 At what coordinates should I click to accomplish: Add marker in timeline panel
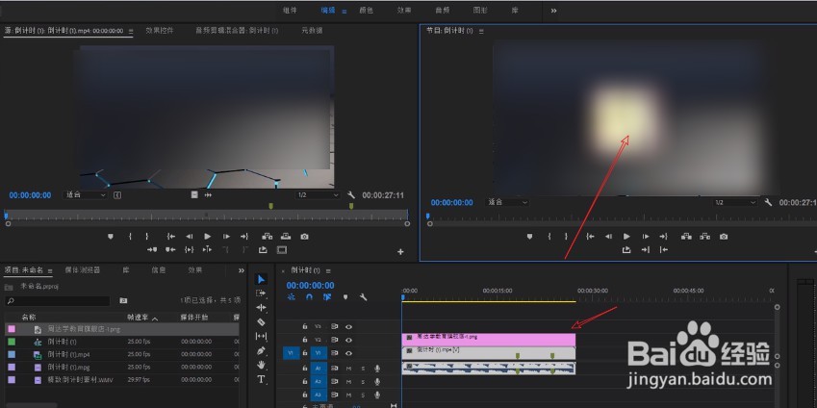345,297
